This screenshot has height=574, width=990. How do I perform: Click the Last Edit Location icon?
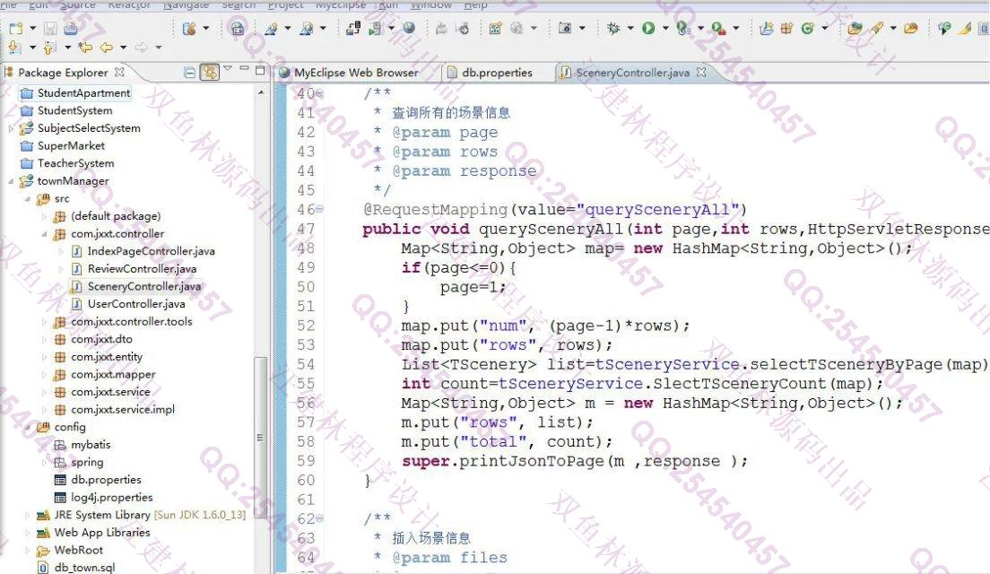coord(84,48)
